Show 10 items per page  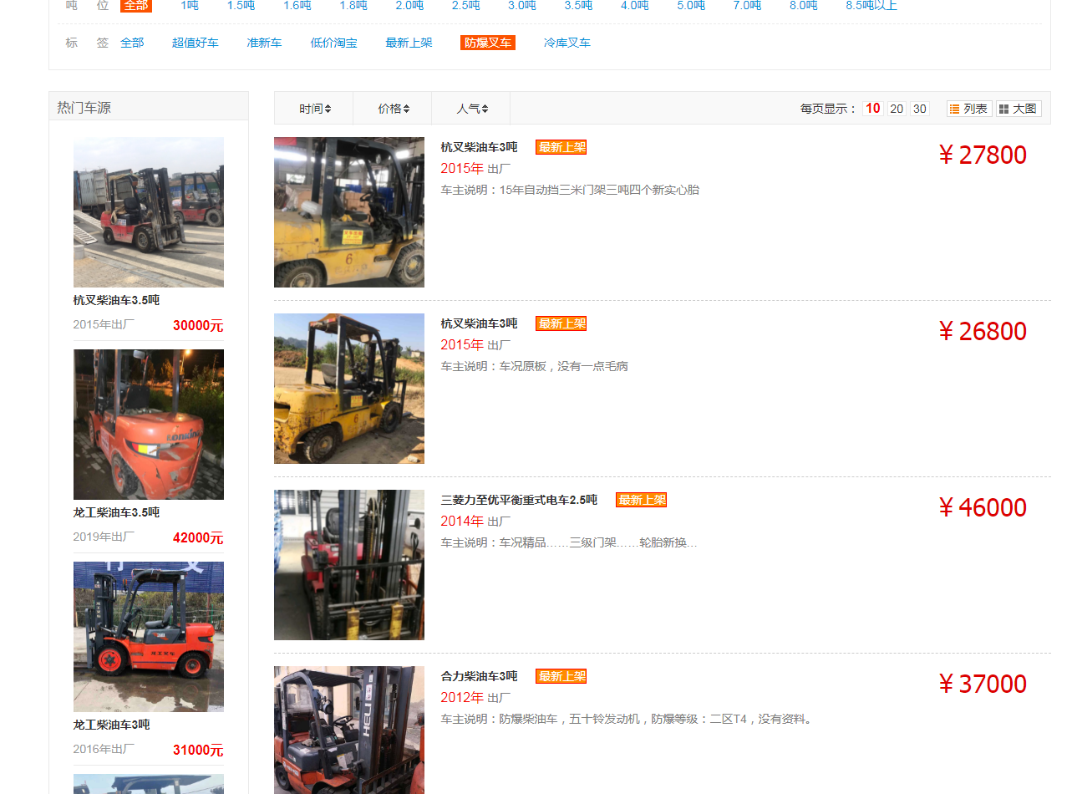pyautogui.click(x=873, y=109)
